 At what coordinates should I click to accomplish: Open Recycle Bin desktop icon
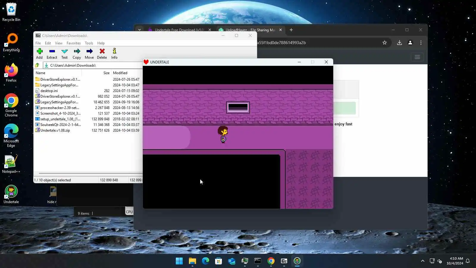pyautogui.click(x=11, y=12)
